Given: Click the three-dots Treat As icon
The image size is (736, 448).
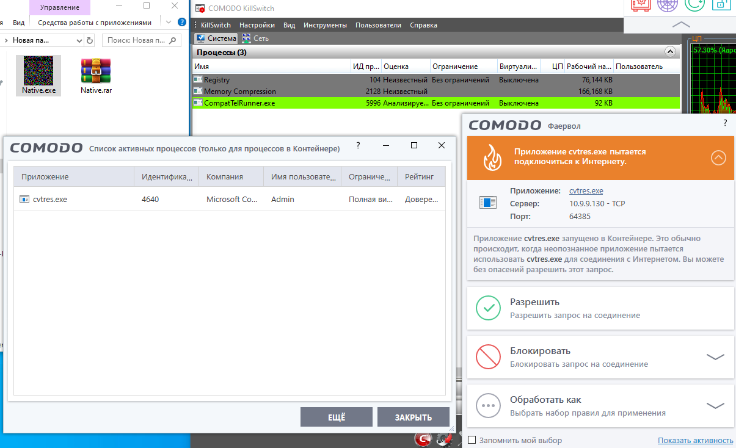Looking at the screenshot, I should [488, 405].
